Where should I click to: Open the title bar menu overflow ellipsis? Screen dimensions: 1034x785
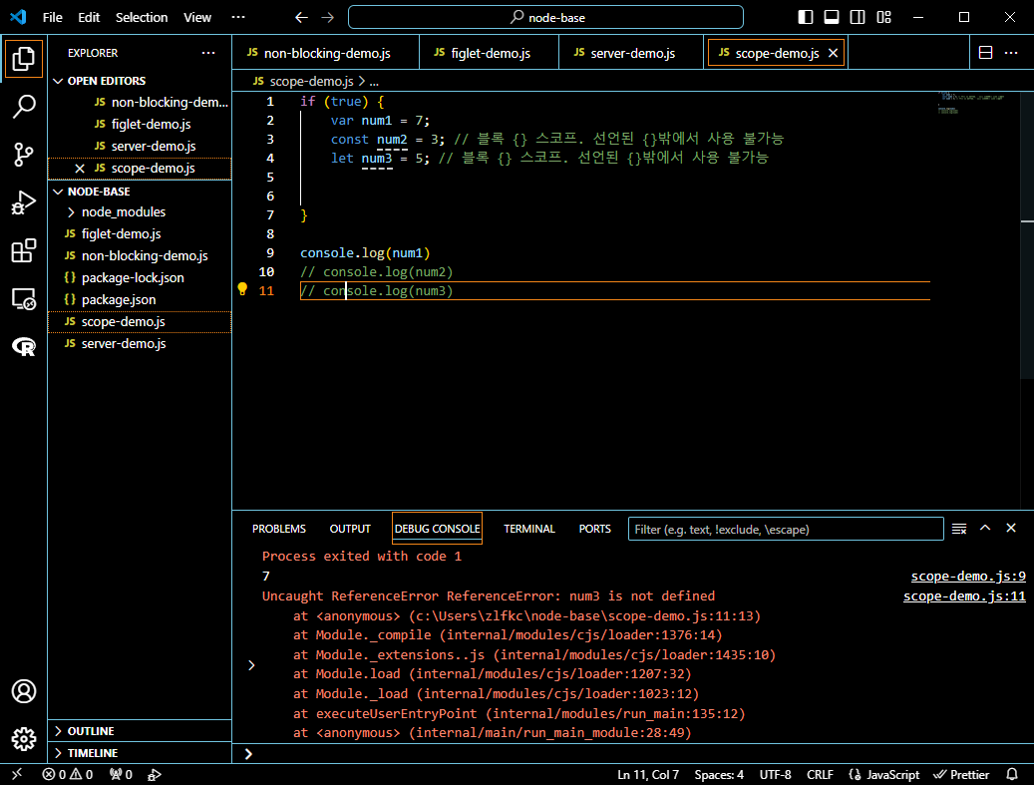tap(238, 17)
